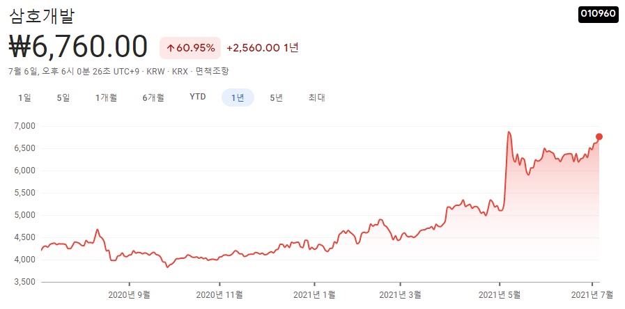The width and height of the screenshot is (625, 309).
Task: Click the 2021년 5월 axis label
Action: coord(500,295)
